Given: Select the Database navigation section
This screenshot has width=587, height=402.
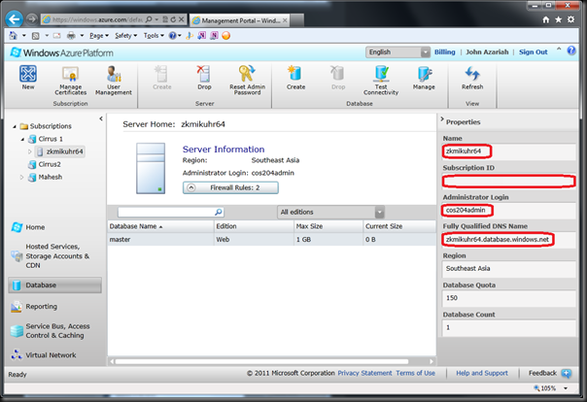Looking at the screenshot, I should pyautogui.click(x=55, y=285).
